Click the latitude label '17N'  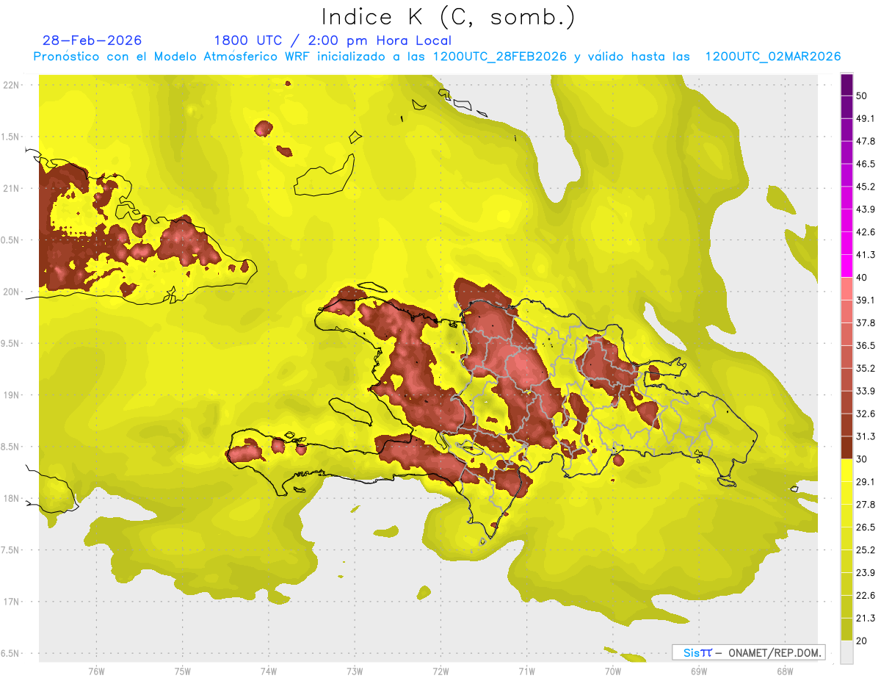(12, 602)
